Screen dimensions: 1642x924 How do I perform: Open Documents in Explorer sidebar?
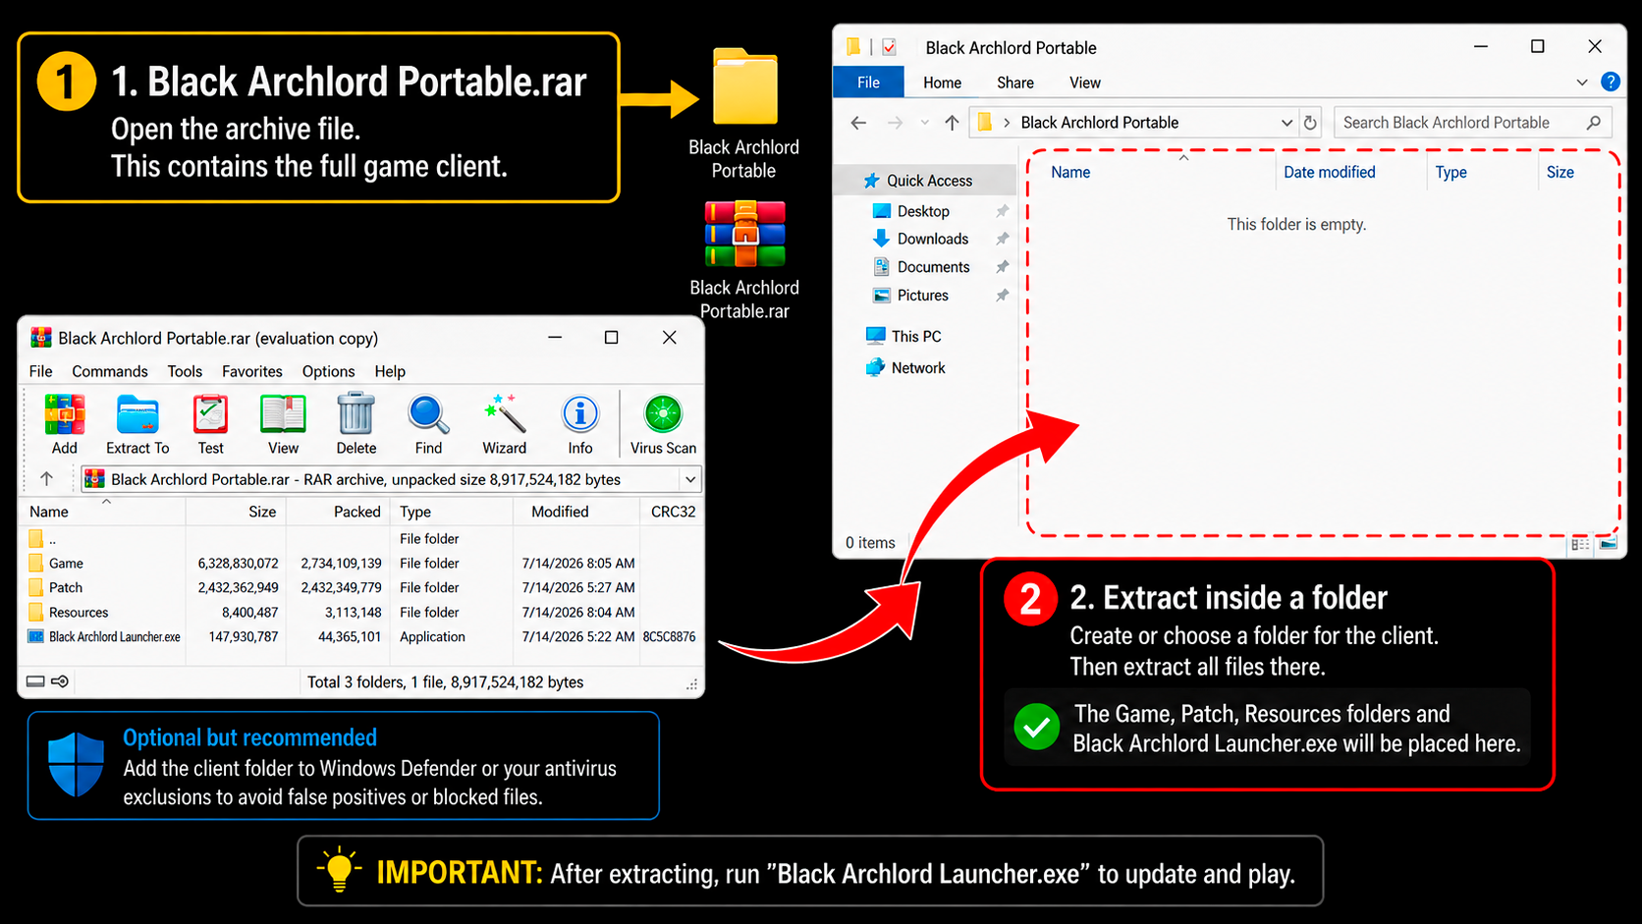coord(933,267)
